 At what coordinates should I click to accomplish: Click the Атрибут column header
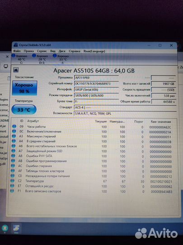[x=33, y=121]
